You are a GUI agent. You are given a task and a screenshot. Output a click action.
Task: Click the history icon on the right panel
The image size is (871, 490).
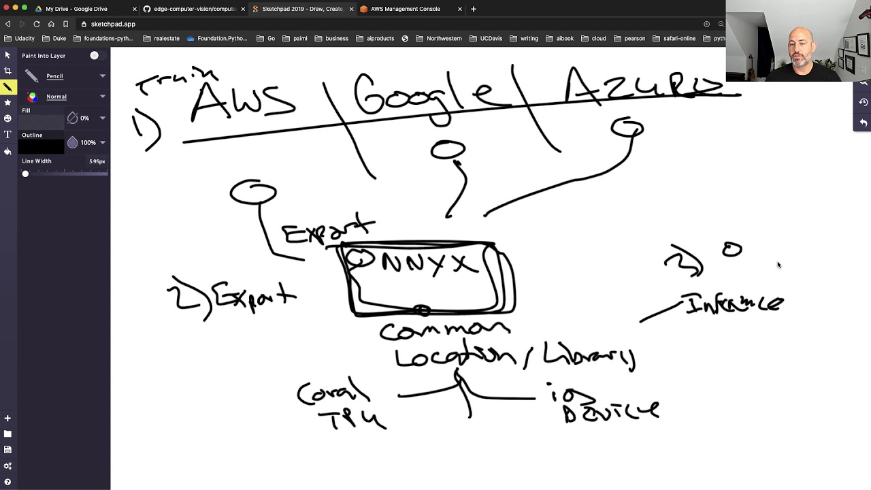click(864, 102)
